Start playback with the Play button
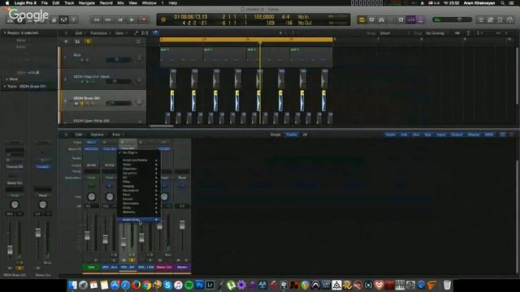 pyautogui.click(x=132, y=19)
